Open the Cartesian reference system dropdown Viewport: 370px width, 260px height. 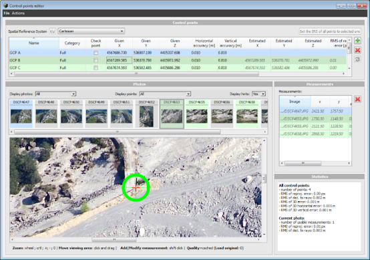(x=91, y=31)
